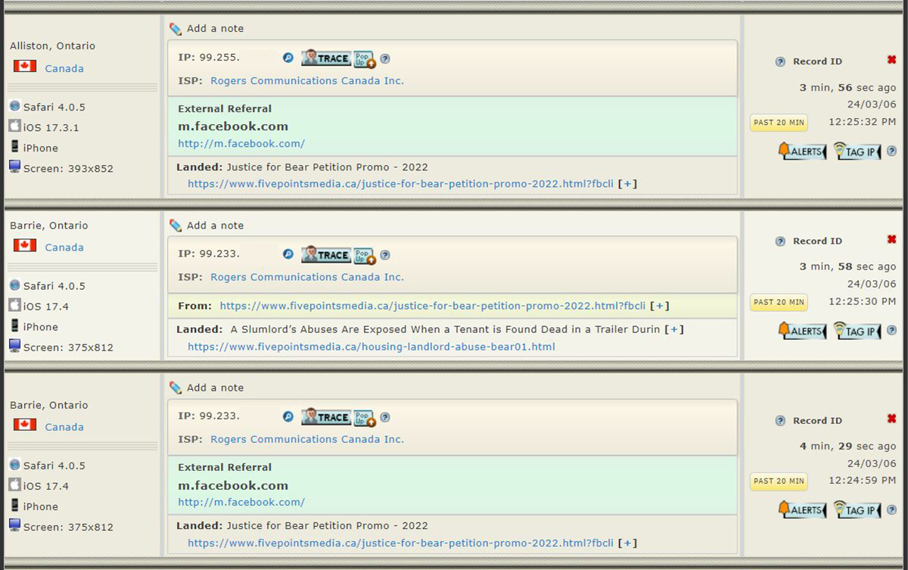Tag the IP of the 12:25:30 PM record
The width and height of the screenshot is (908, 570).
click(857, 331)
